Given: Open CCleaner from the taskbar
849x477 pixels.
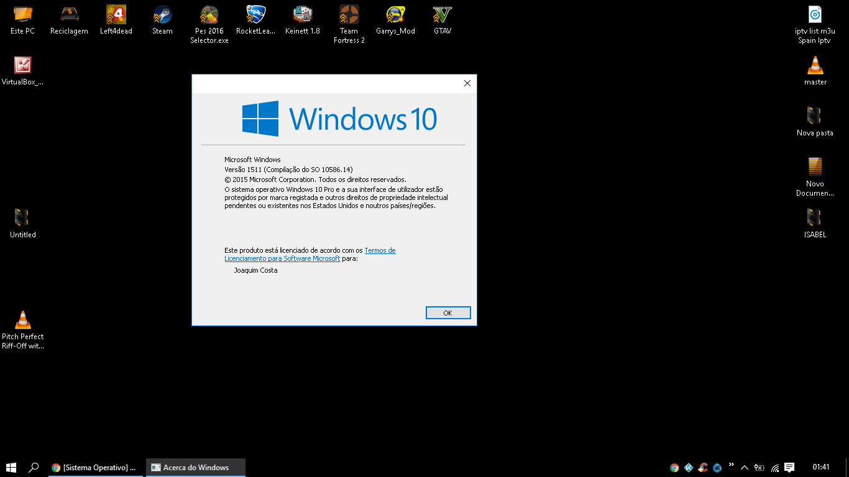Looking at the screenshot, I should [703, 468].
